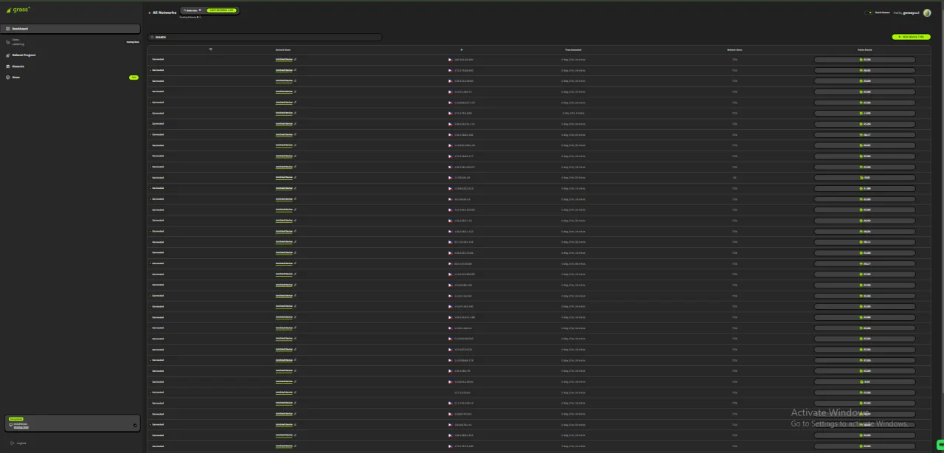Toggle the Dark theme switch
The image size is (944, 453).
point(869,13)
